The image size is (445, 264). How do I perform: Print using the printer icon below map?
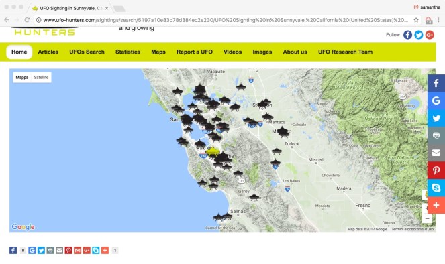click(50, 250)
